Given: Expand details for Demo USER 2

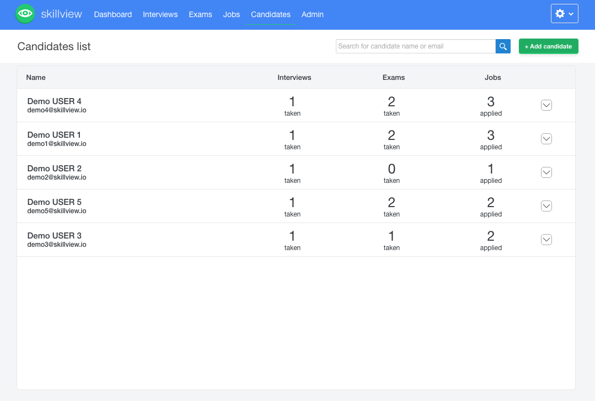Looking at the screenshot, I should coord(546,172).
